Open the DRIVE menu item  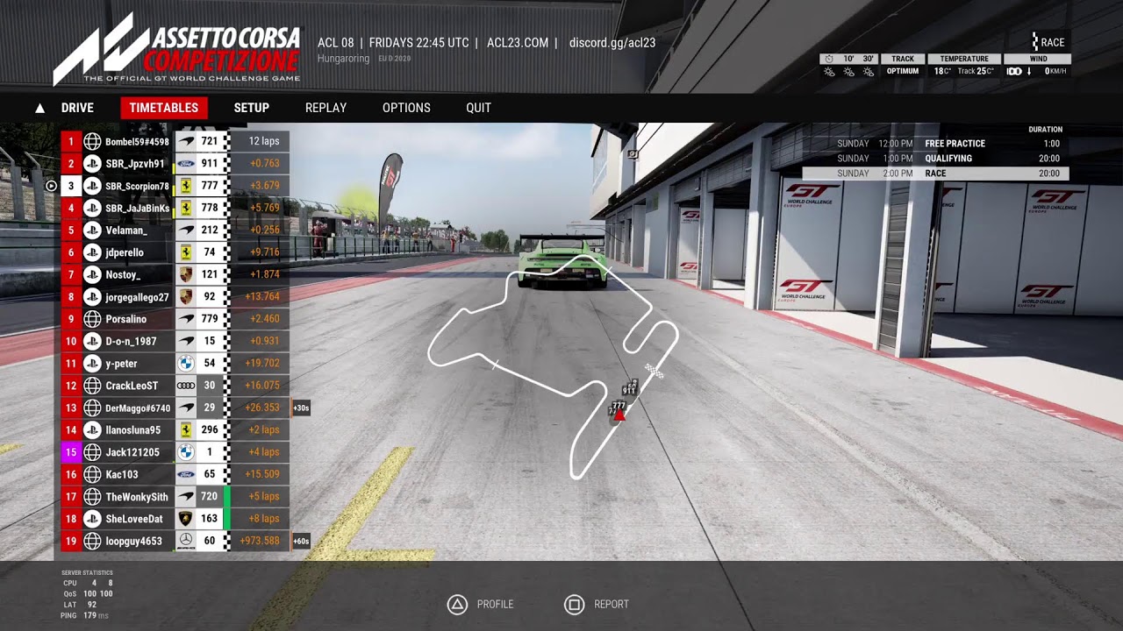pos(77,108)
